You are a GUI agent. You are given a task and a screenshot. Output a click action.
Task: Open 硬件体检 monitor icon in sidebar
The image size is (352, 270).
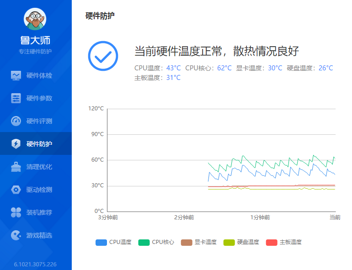(x=16, y=75)
